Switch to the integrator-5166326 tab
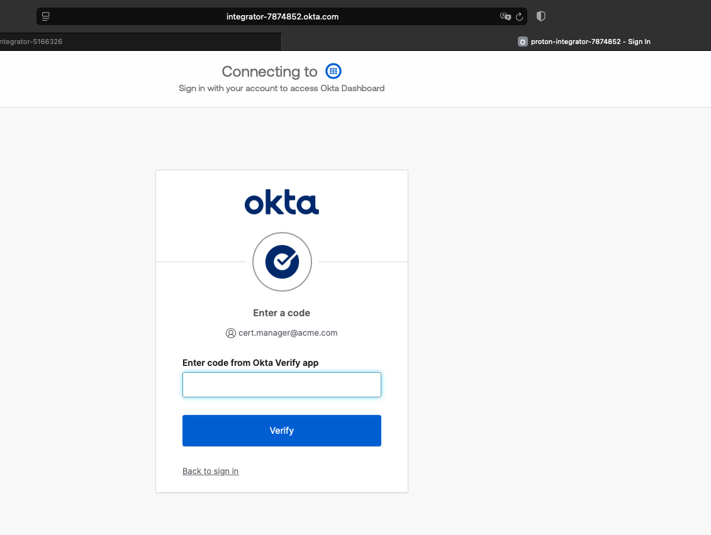 click(x=140, y=41)
